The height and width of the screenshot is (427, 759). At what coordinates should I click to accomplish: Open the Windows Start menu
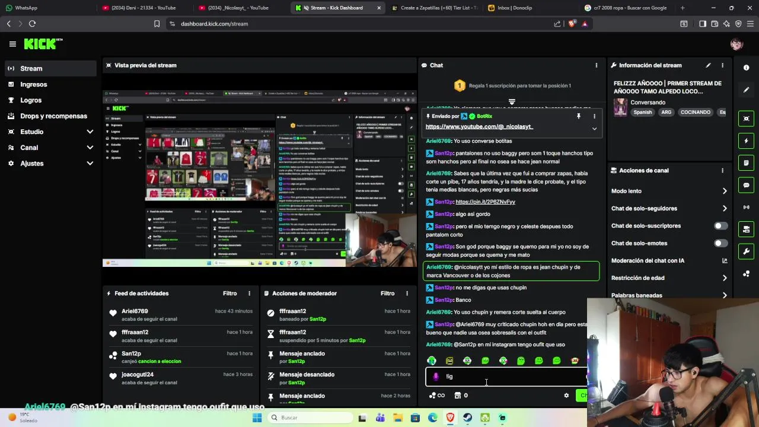click(257, 418)
